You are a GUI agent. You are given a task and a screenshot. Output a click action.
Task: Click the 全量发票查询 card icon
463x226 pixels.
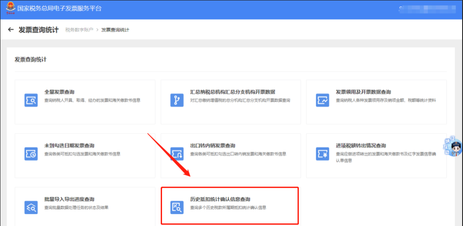coord(31,100)
